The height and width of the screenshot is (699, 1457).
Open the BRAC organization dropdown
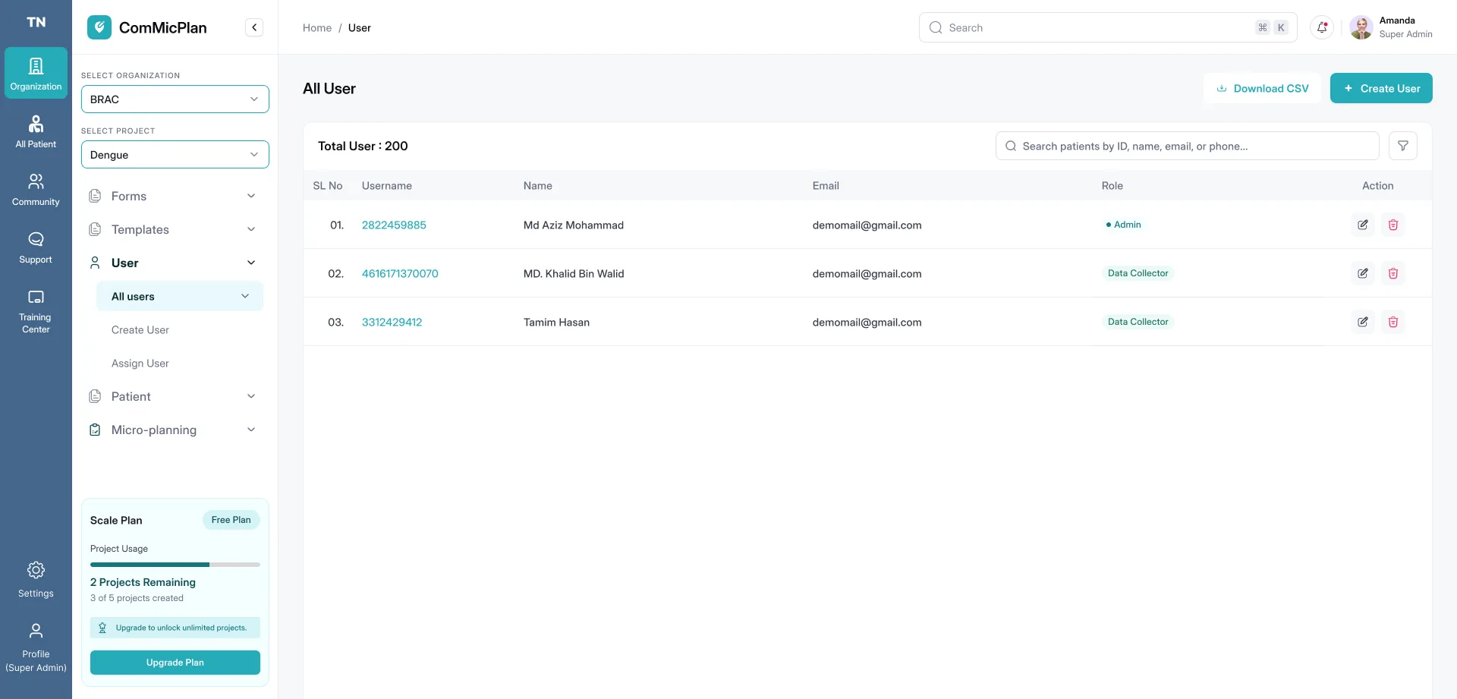[x=175, y=99]
